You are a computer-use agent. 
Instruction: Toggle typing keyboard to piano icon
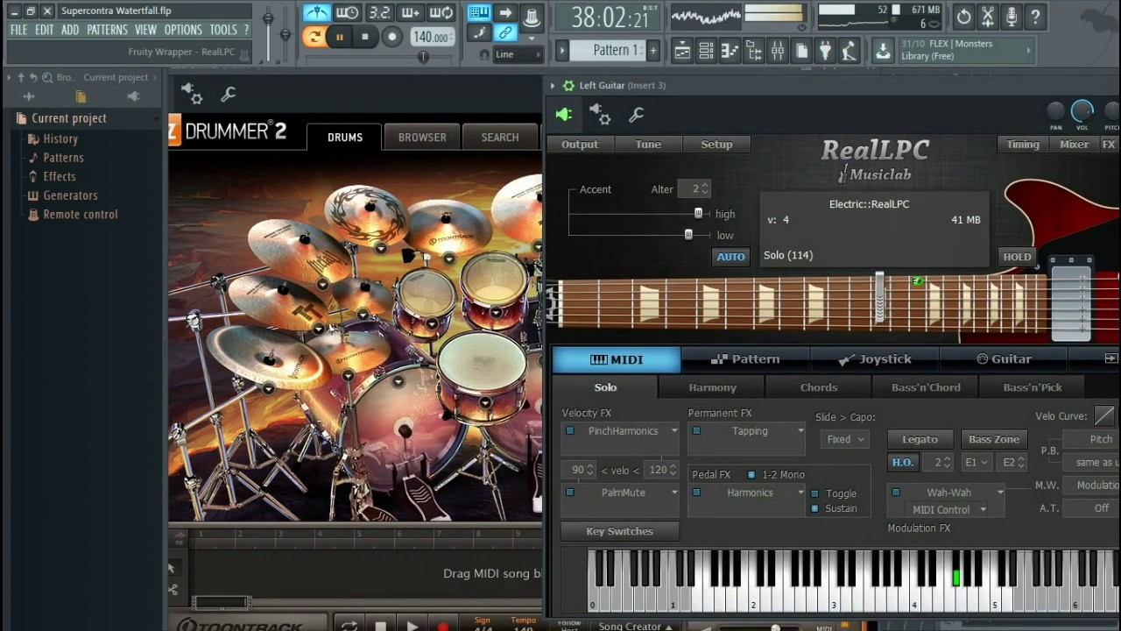pyautogui.click(x=478, y=13)
